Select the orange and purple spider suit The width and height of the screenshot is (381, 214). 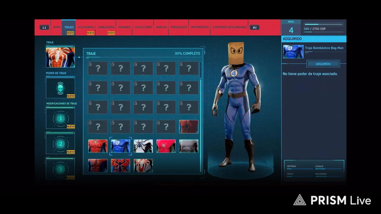pos(121,166)
